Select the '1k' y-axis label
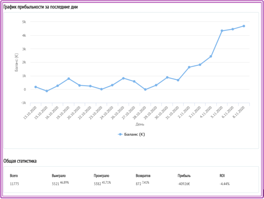 [24, 76]
